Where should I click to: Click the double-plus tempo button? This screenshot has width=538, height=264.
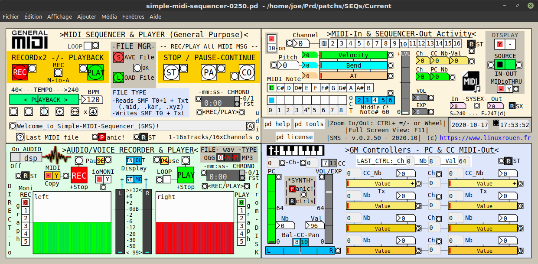pos(75,111)
